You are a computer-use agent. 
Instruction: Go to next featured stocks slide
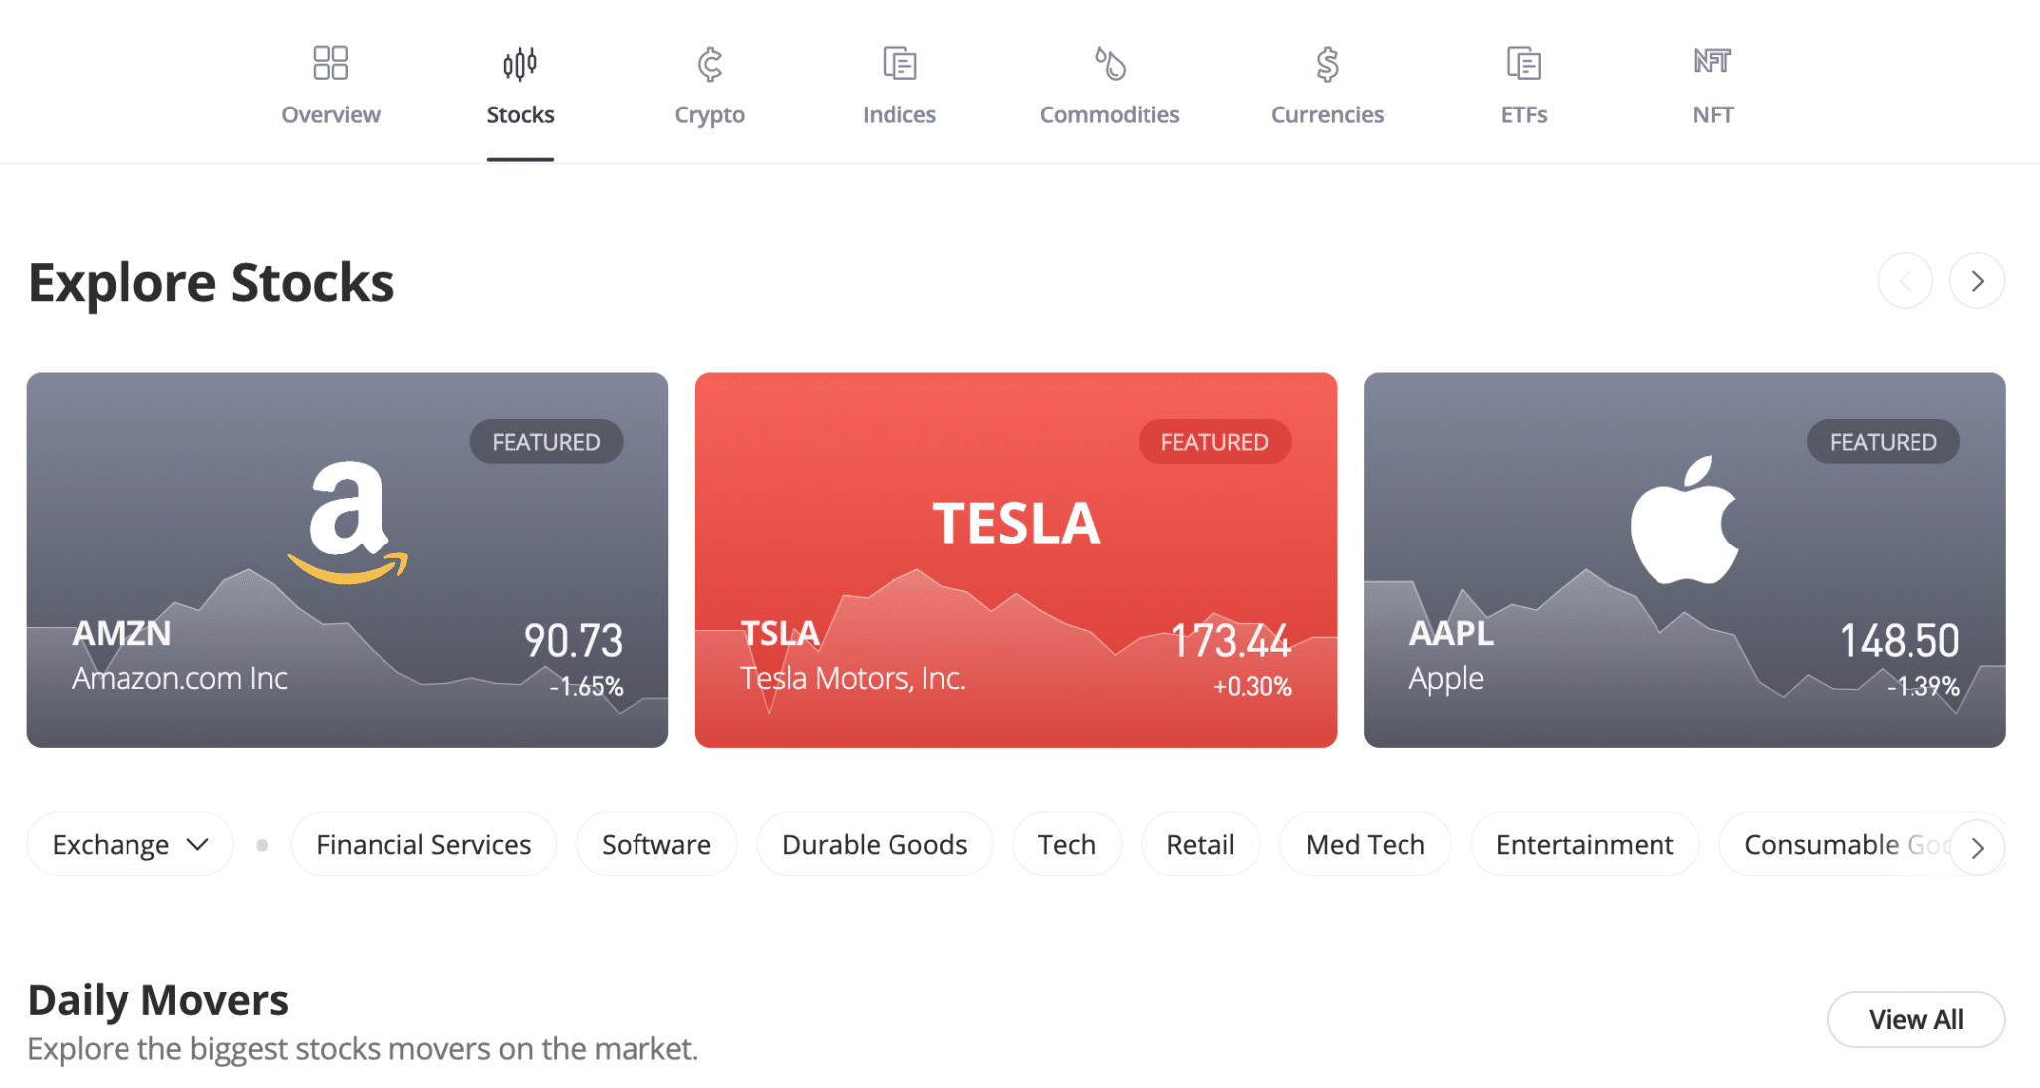[1977, 281]
